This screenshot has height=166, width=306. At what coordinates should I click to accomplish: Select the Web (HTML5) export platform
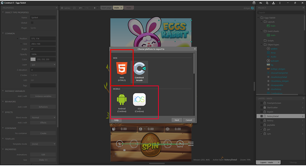coord(122,72)
